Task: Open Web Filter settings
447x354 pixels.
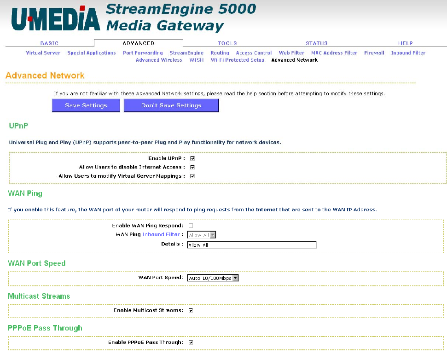Action: coord(291,53)
